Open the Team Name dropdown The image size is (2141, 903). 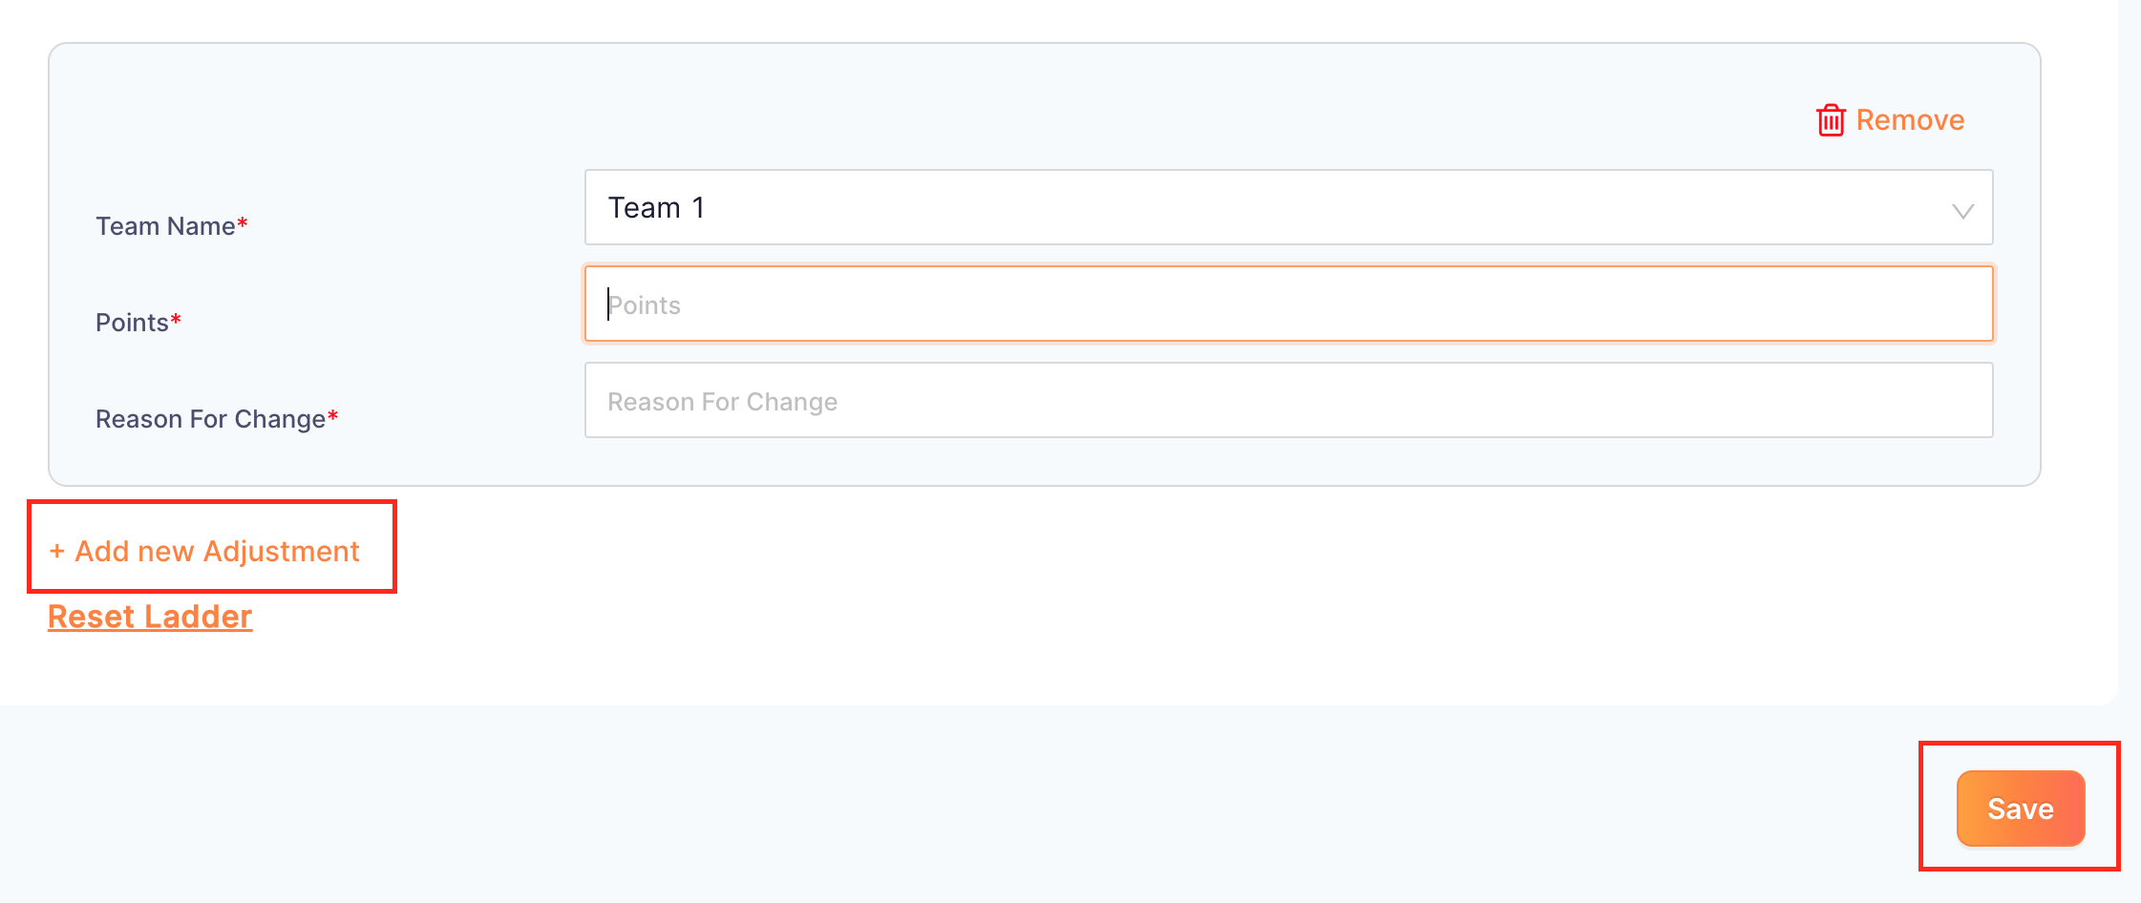(1288, 207)
